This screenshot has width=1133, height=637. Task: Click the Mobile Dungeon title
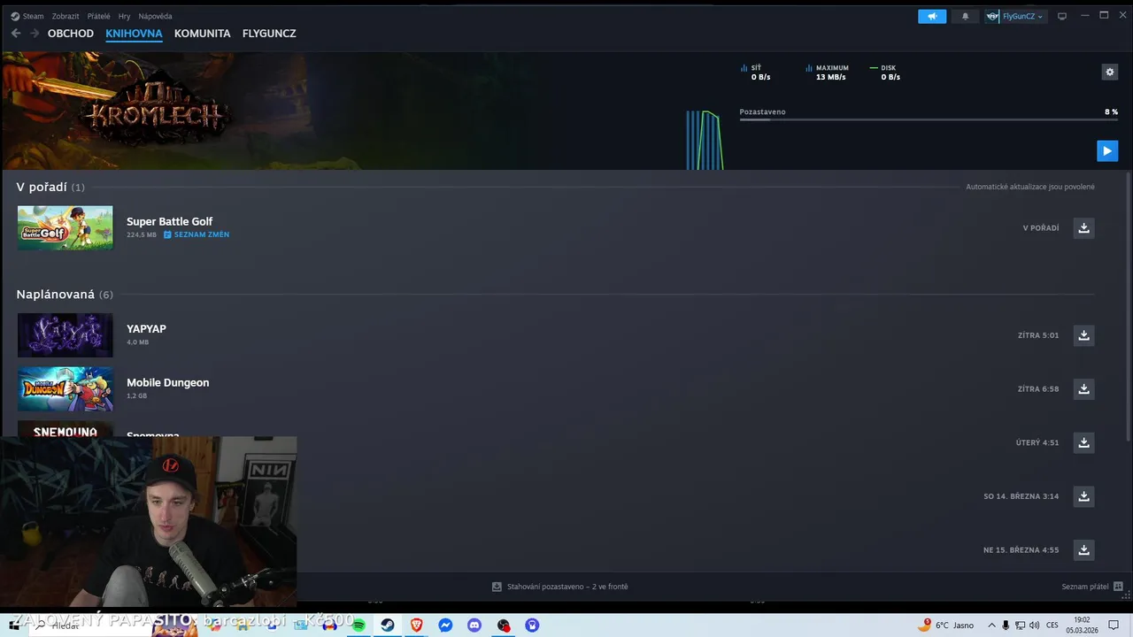click(x=167, y=382)
